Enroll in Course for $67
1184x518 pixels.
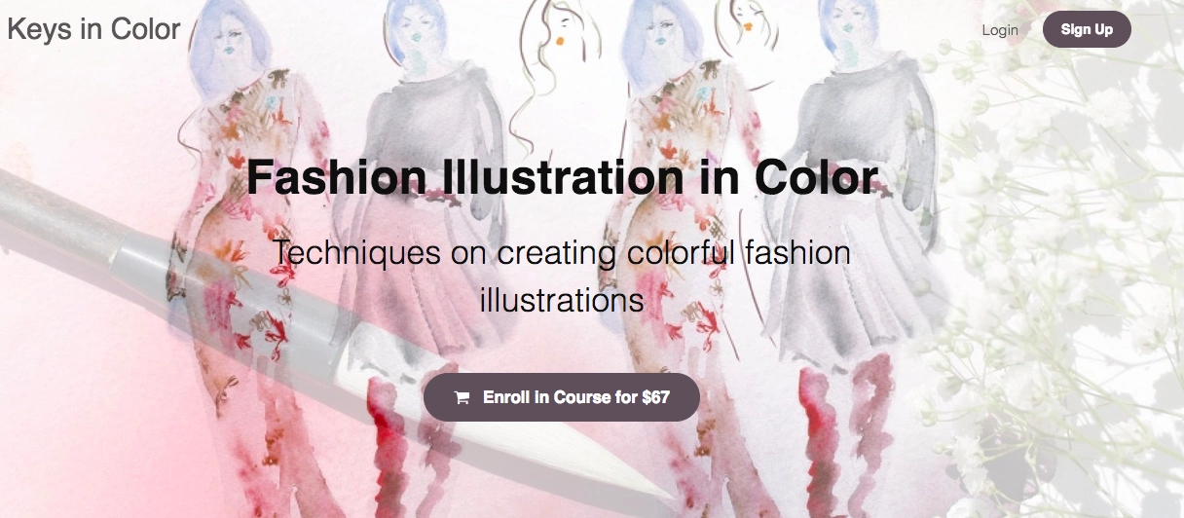coord(561,397)
